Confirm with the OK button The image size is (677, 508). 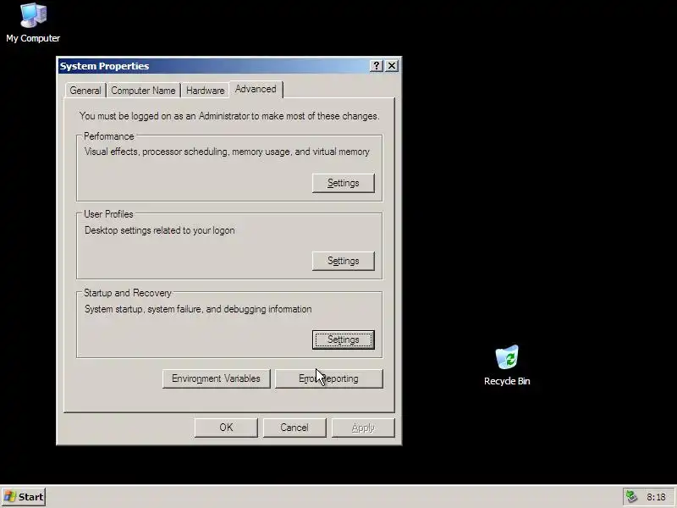pos(226,428)
